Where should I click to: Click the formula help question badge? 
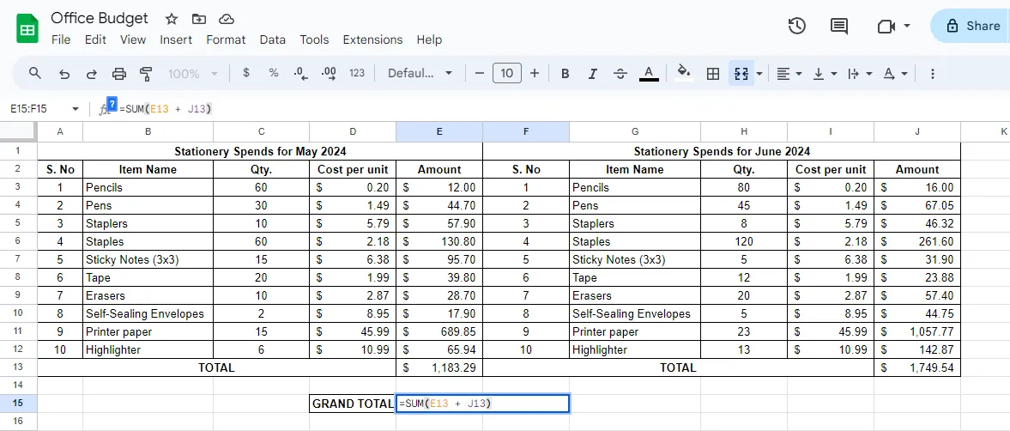click(x=112, y=103)
